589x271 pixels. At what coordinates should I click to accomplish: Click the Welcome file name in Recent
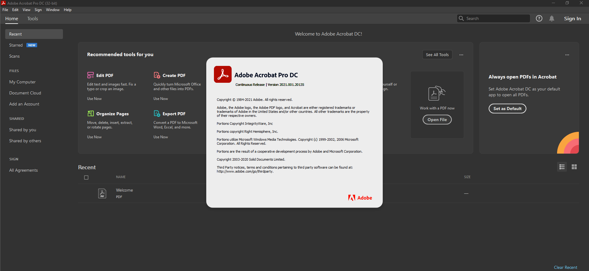point(124,190)
